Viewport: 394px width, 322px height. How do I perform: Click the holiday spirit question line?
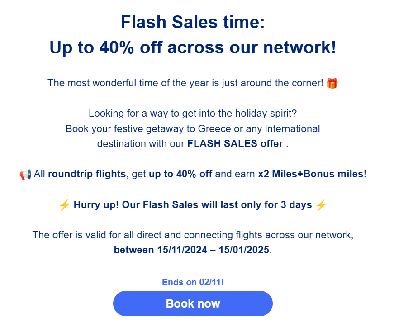coord(193,113)
